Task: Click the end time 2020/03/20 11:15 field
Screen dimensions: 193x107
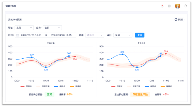Action: (x=61, y=35)
